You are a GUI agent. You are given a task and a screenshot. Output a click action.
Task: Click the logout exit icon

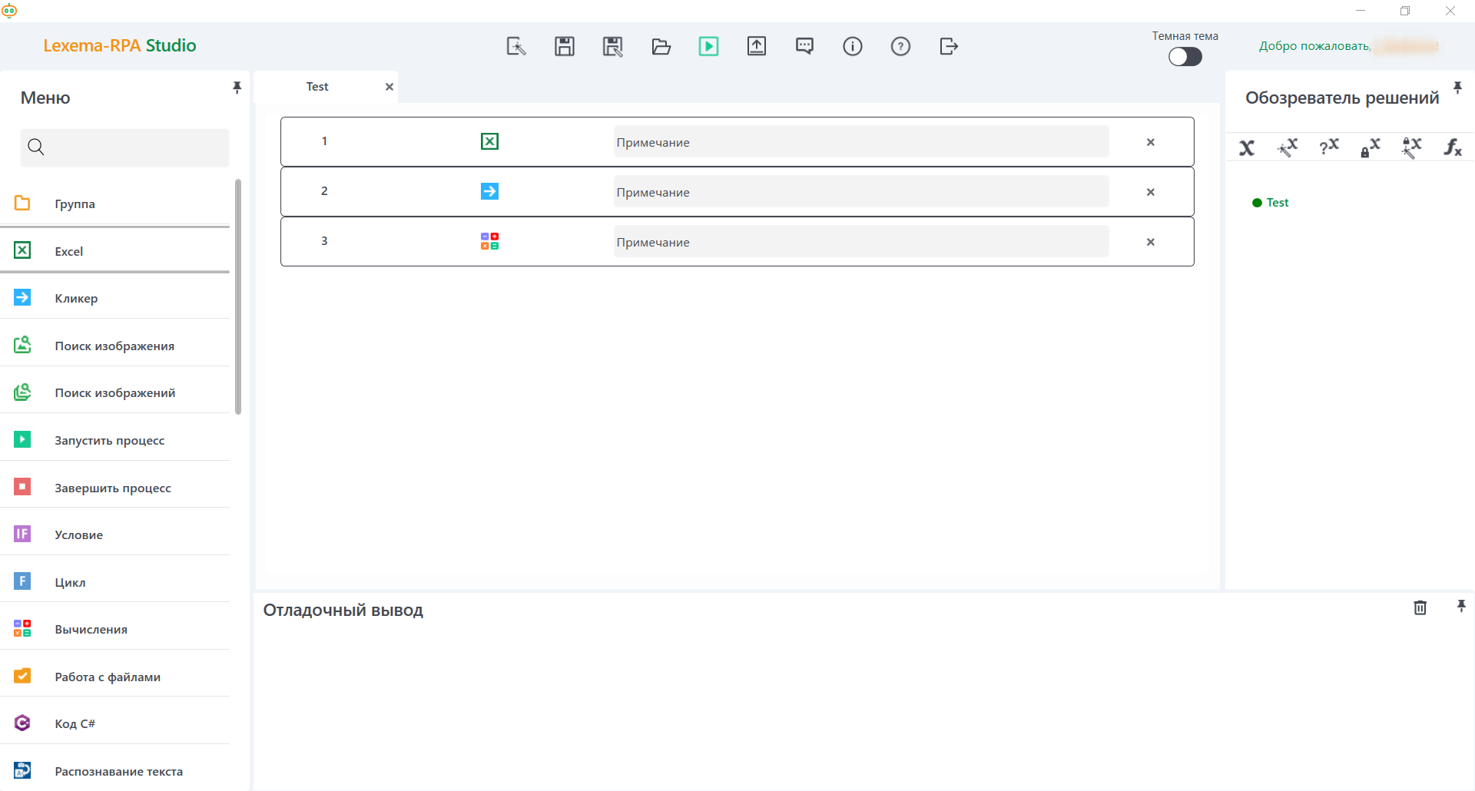pos(949,46)
